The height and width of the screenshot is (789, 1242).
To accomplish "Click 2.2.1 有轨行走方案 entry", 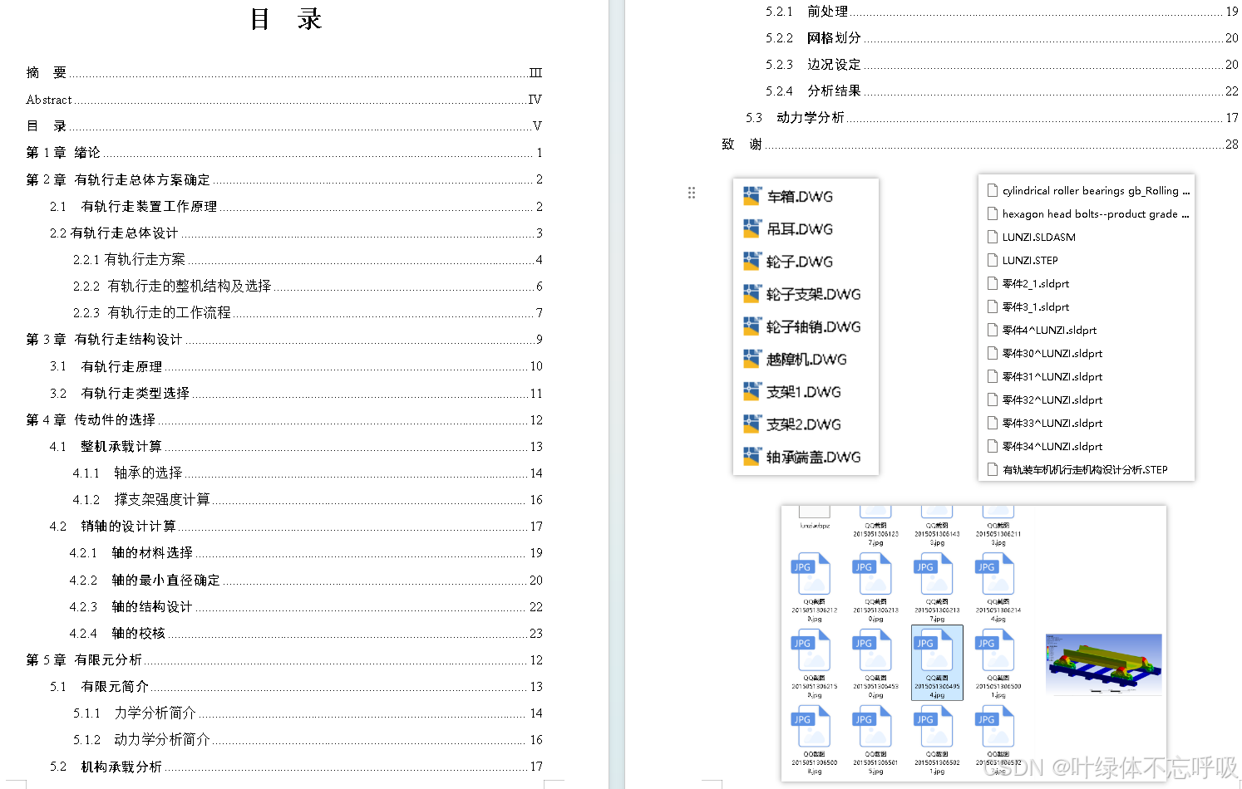I will [308, 259].
